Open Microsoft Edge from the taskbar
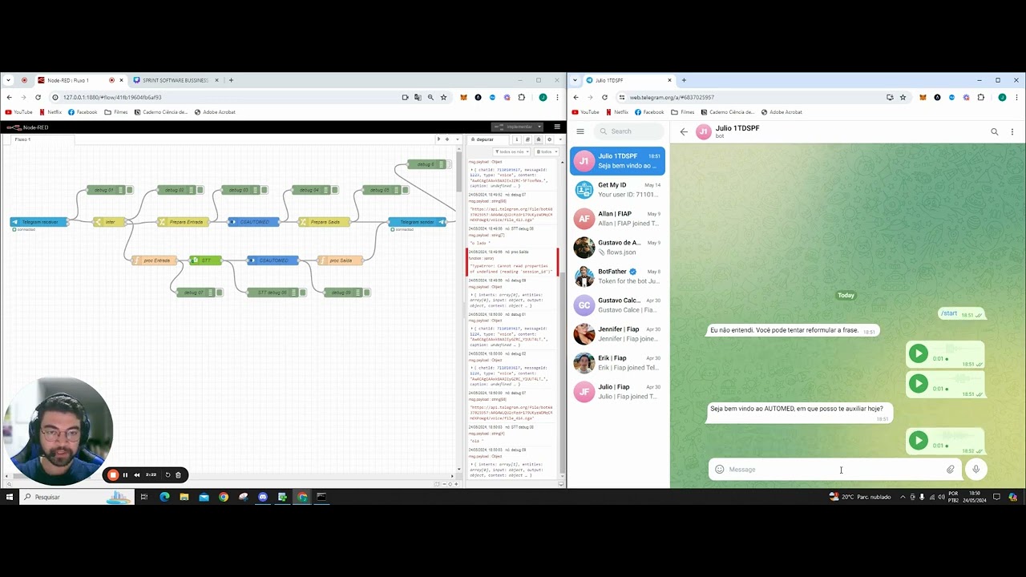This screenshot has width=1026, height=577. pos(164,497)
